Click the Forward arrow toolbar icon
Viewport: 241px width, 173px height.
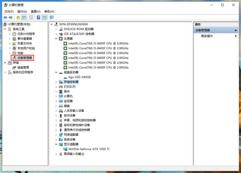click(x=10, y=17)
